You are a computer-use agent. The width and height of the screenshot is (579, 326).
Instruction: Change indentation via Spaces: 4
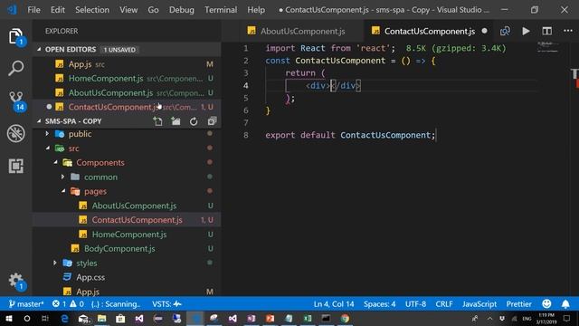tap(380, 304)
